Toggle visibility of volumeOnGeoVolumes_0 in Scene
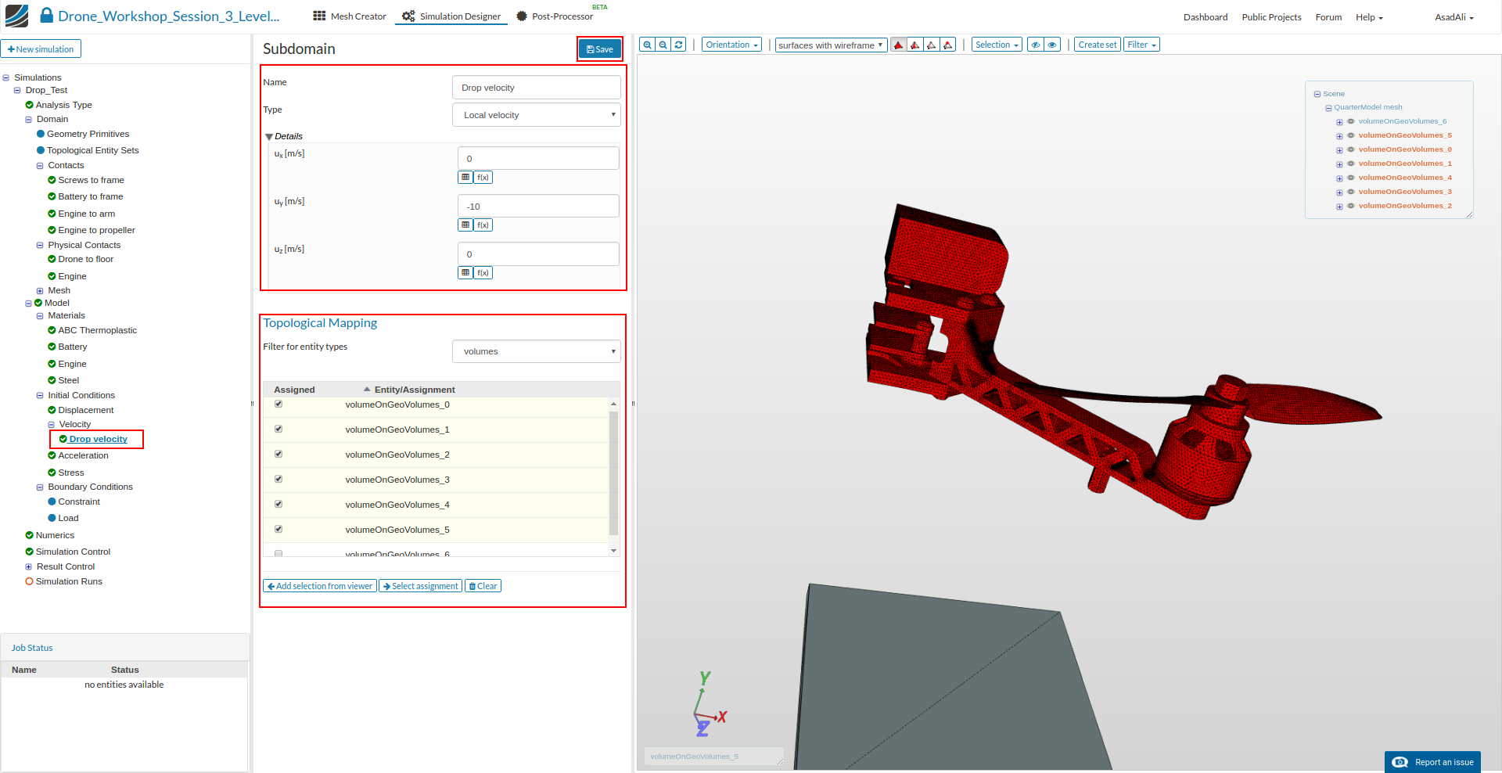This screenshot has height=773, width=1502. coord(1351,149)
